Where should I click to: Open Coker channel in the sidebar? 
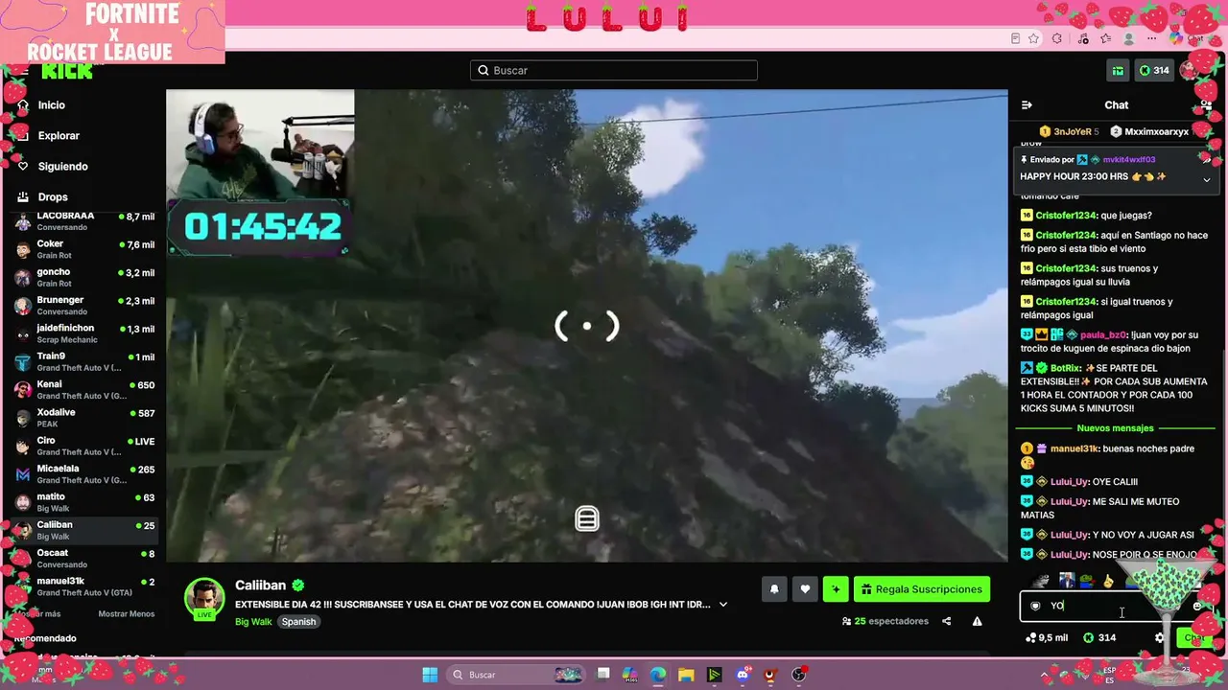(x=85, y=248)
